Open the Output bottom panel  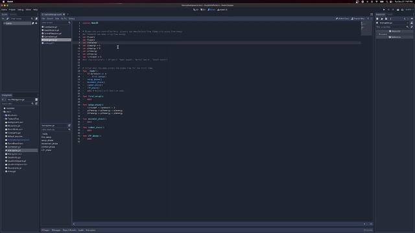tap(45, 230)
